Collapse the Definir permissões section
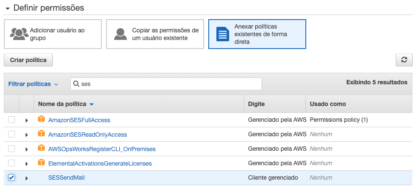 coord(8,8)
